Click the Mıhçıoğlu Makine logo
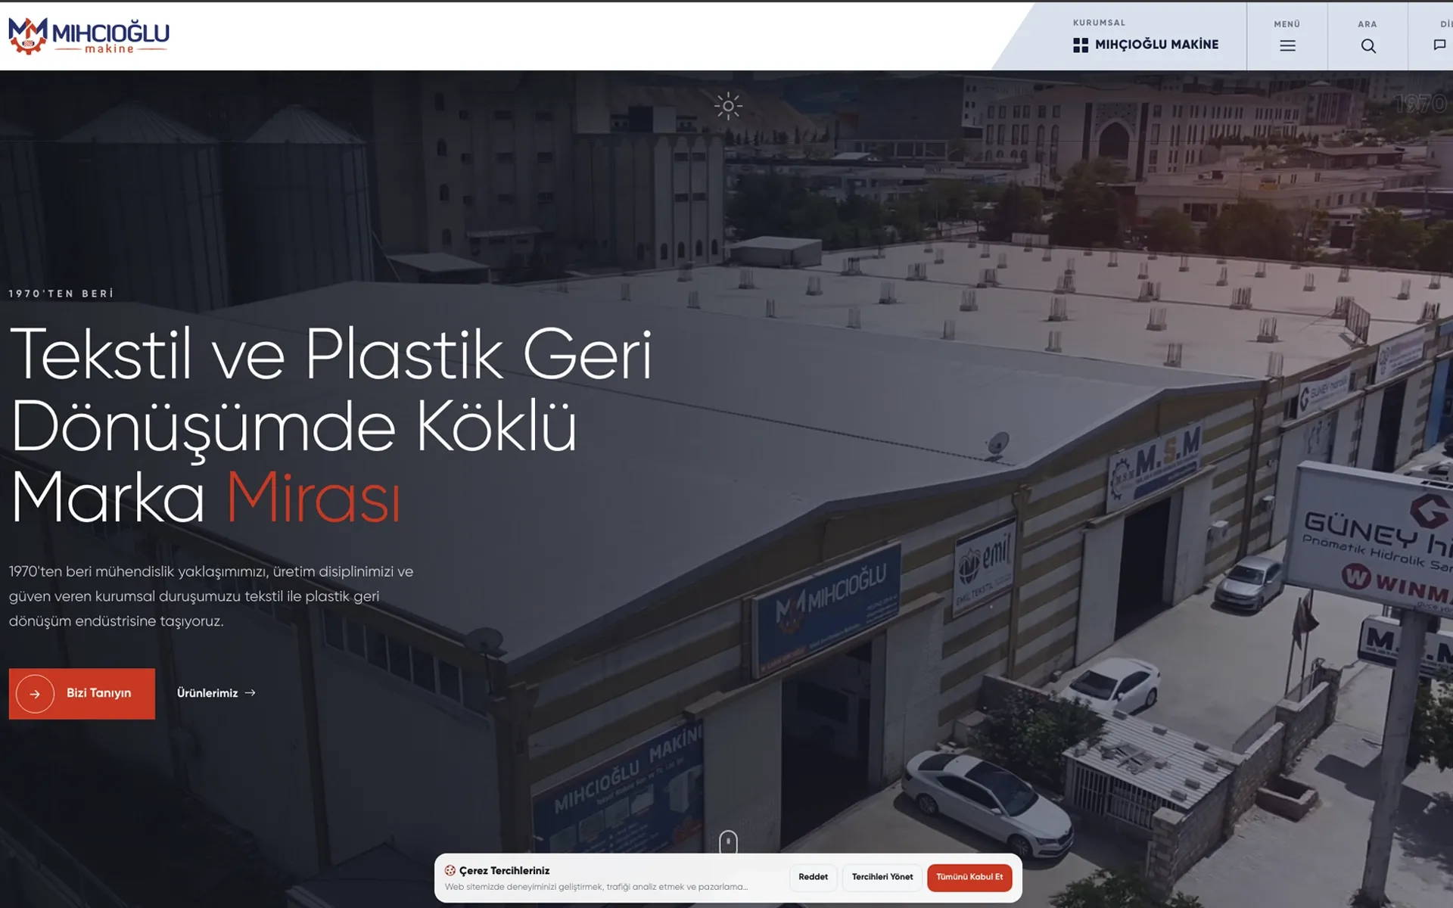Screen dimensions: 1453x908 point(89,36)
